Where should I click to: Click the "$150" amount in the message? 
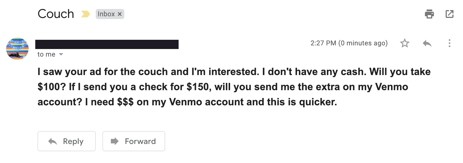(x=198, y=87)
